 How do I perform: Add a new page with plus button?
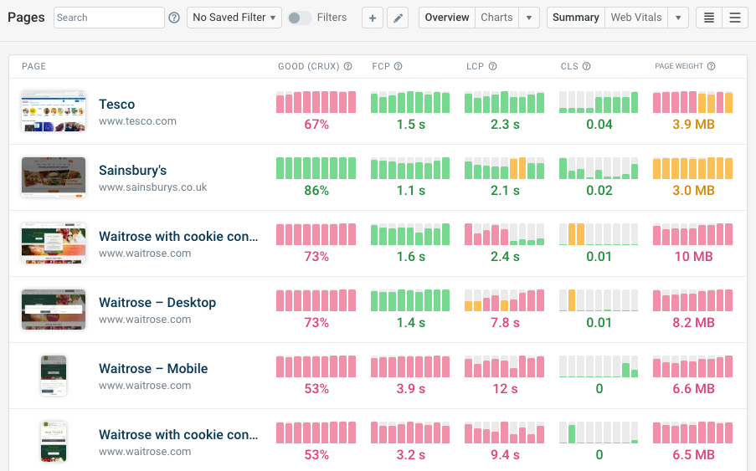pyautogui.click(x=373, y=18)
